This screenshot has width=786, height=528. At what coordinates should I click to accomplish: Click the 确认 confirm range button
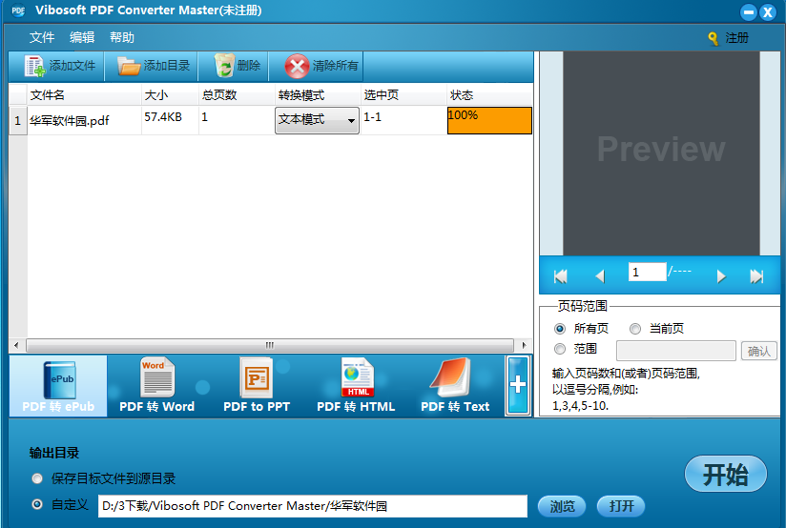click(759, 351)
